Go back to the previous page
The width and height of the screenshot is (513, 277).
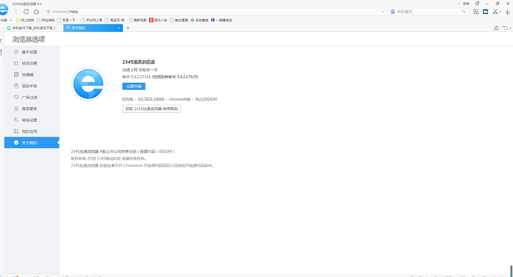click(16, 12)
